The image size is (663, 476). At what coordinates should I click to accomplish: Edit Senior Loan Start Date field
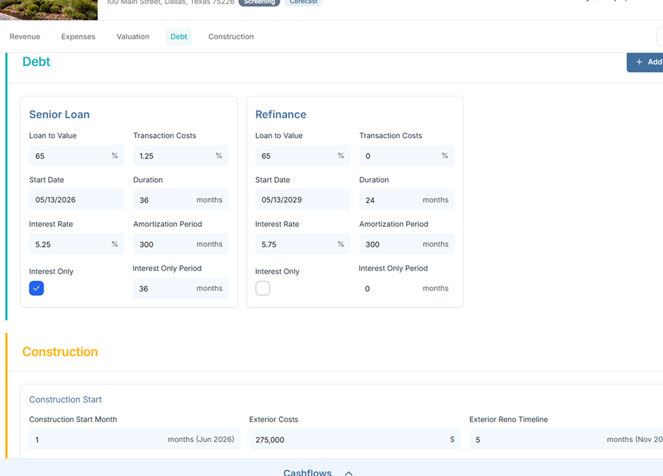[x=76, y=200]
